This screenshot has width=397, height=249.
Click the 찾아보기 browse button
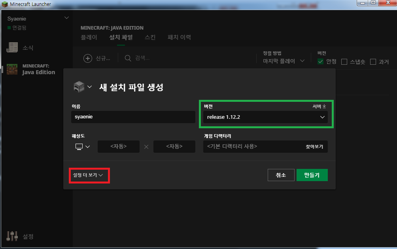click(x=314, y=147)
